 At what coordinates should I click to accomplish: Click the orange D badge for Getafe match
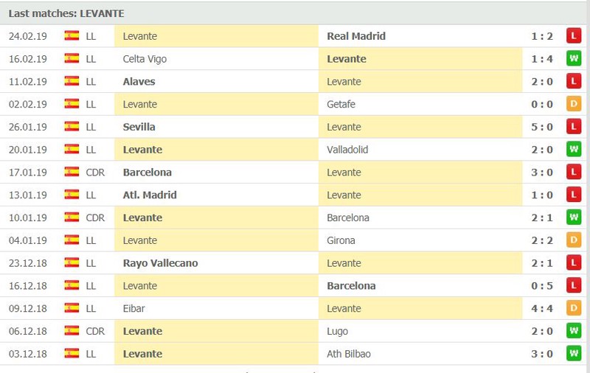tap(574, 105)
